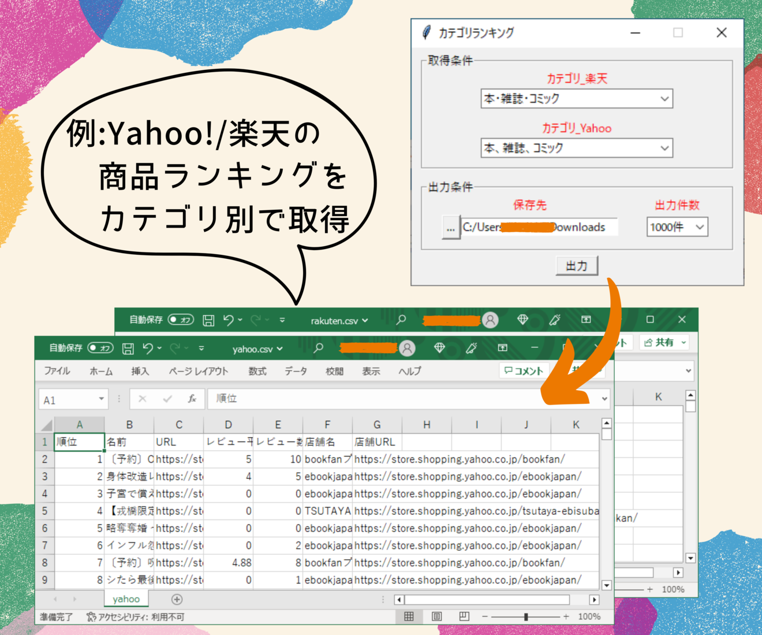Image resolution: width=762 pixels, height=635 pixels.
Task: Click diamond premium icon in rakuten.csv window
Action: pos(522,320)
